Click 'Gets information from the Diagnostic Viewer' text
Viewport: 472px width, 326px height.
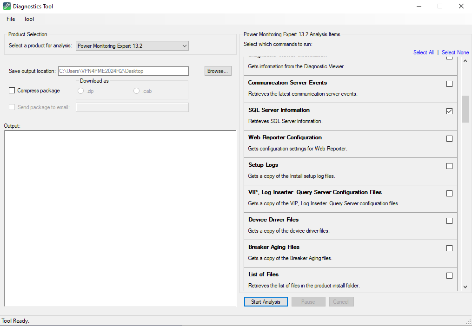tap(296, 66)
